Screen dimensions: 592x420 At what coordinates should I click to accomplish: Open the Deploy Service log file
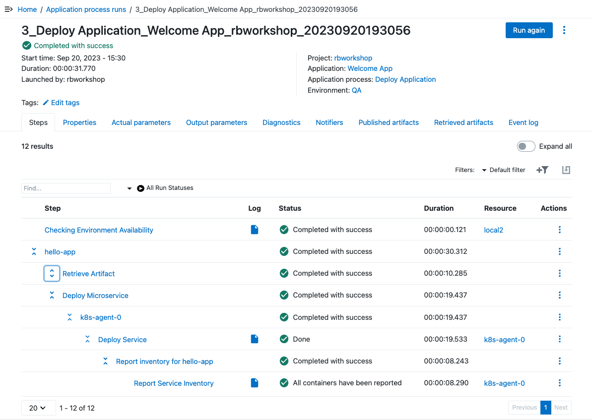click(255, 339)
